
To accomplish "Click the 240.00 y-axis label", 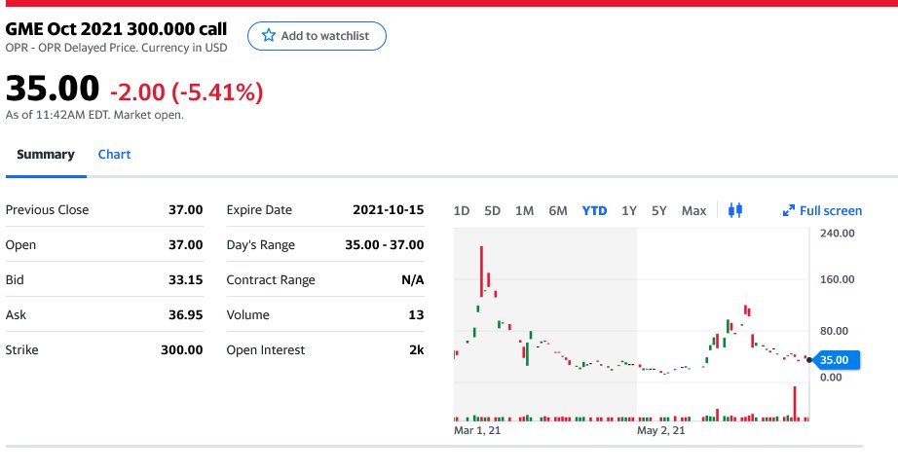I will click(838, 234).
